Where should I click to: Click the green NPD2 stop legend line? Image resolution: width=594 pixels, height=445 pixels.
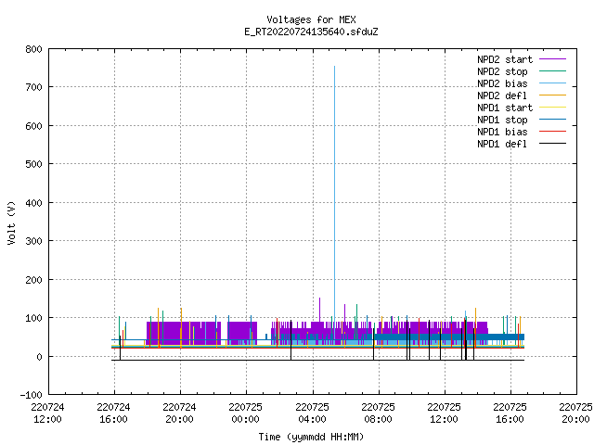tap(552, 71)
